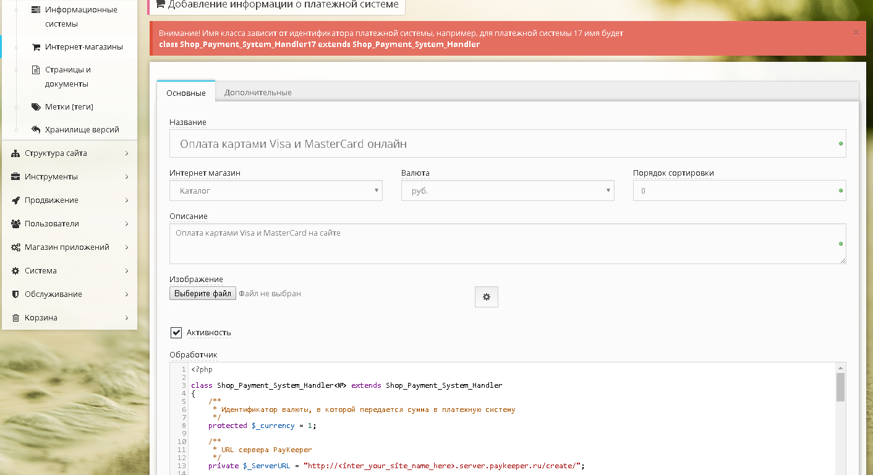Click the Информационные системы sidebar icon
Viewport: 873px width, 475px height.
click(36, 10)
